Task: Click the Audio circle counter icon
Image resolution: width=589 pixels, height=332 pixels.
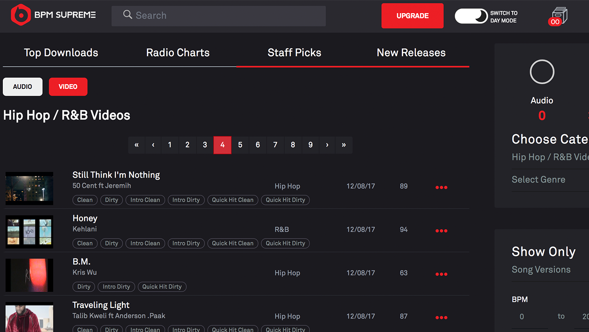Action: pyautogui.click(x=542, y=72)
